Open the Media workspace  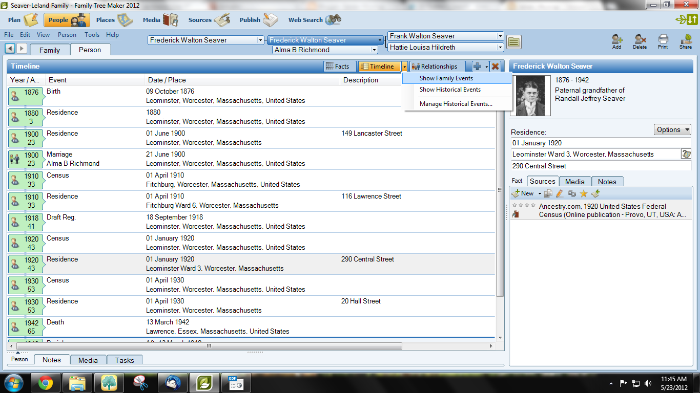[160, 20]
